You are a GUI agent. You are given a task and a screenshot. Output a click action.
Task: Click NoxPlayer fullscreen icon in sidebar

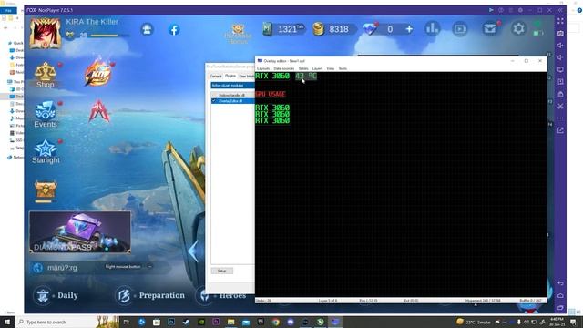pyautogui.click(x=560, y=21)
